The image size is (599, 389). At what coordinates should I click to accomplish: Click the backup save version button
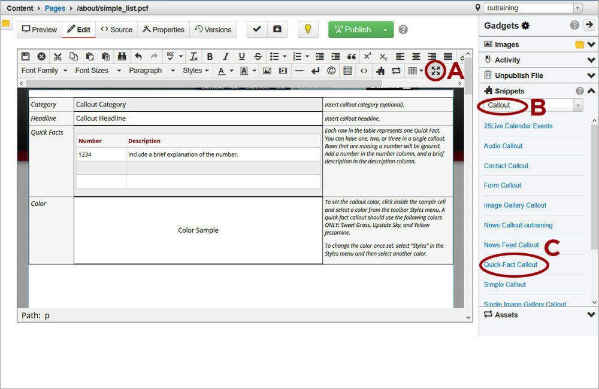click(277, 29)
